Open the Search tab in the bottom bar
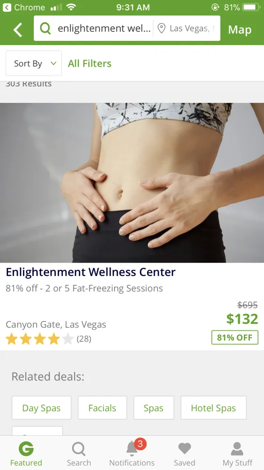This screenshot has width=264, height=470. 79,453
